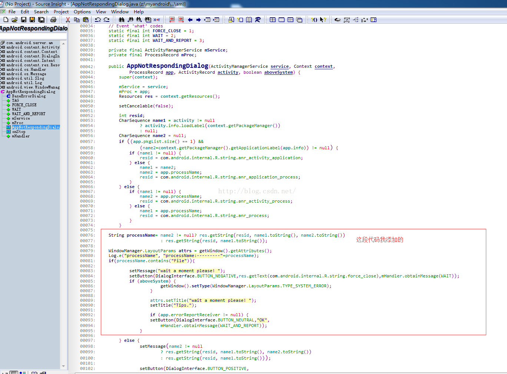Open the Help menu
Screen dimensions: 507x374
tap(139, 12)
